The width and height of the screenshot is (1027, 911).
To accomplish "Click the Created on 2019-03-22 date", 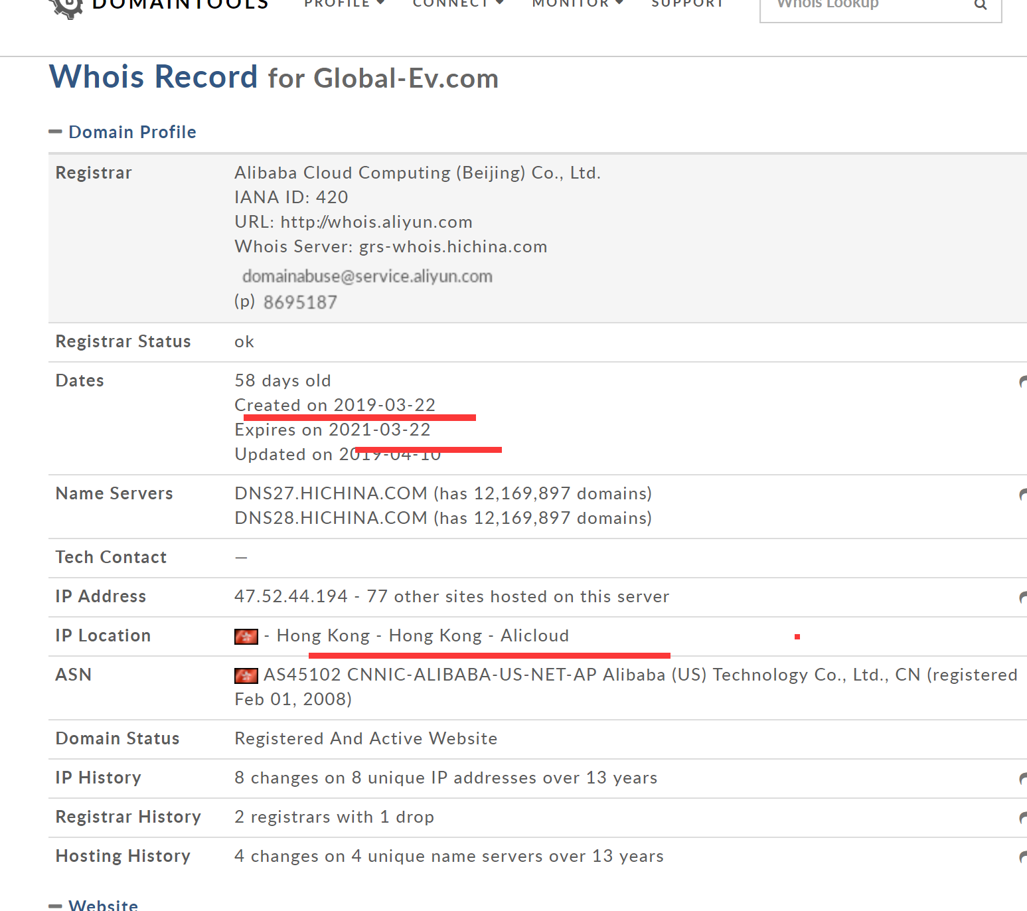I will pyautogui.click(x=335, y=405).
